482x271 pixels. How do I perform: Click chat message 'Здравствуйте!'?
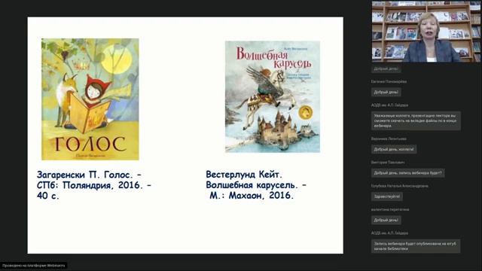coord(386,196)
